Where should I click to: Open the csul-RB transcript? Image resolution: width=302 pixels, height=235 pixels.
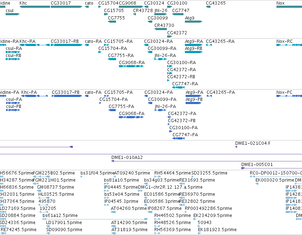(13, 59)
